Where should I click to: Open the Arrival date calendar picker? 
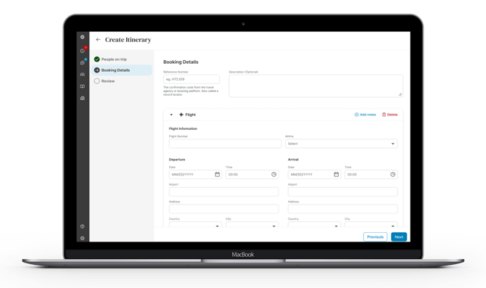click(337, 175)
